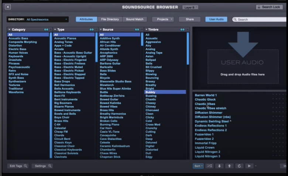Click the down arrow to step to next sound
Viewport: 288px width, 176px height.
pos(219,166)
